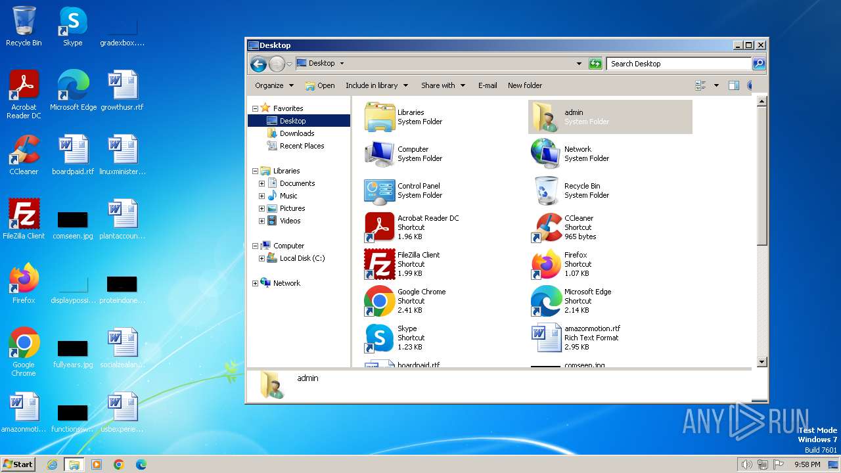Select the CCleaner shortcut in Explorer

[x=546, y=227]
